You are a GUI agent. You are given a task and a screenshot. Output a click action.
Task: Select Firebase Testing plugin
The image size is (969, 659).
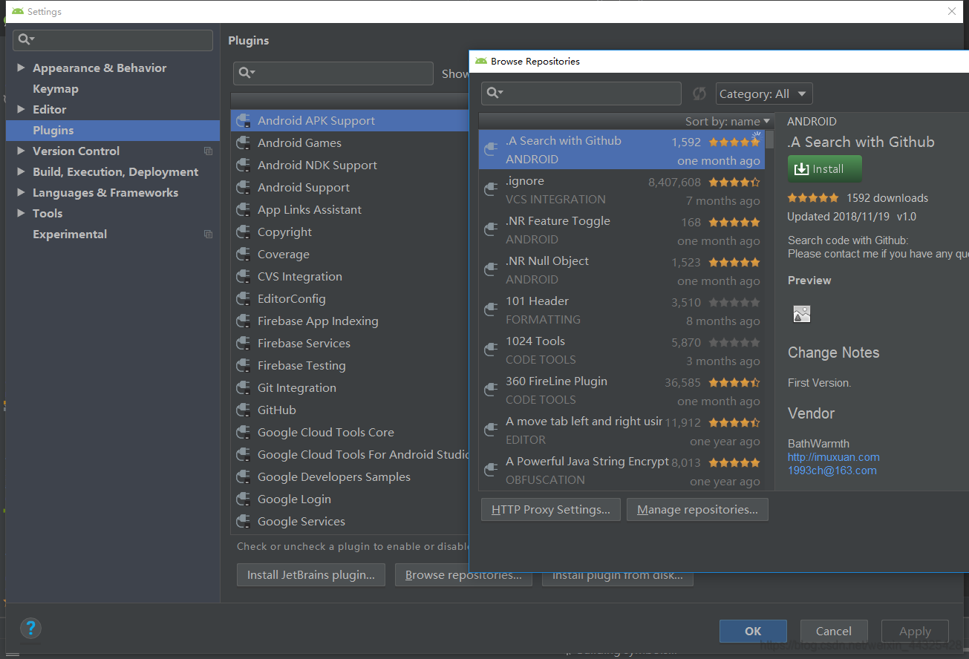point(350,365)
